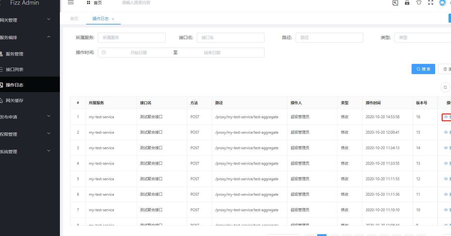Focus the 所属服务 filter field
Viewport: 451px width, 236px height.
132,38
